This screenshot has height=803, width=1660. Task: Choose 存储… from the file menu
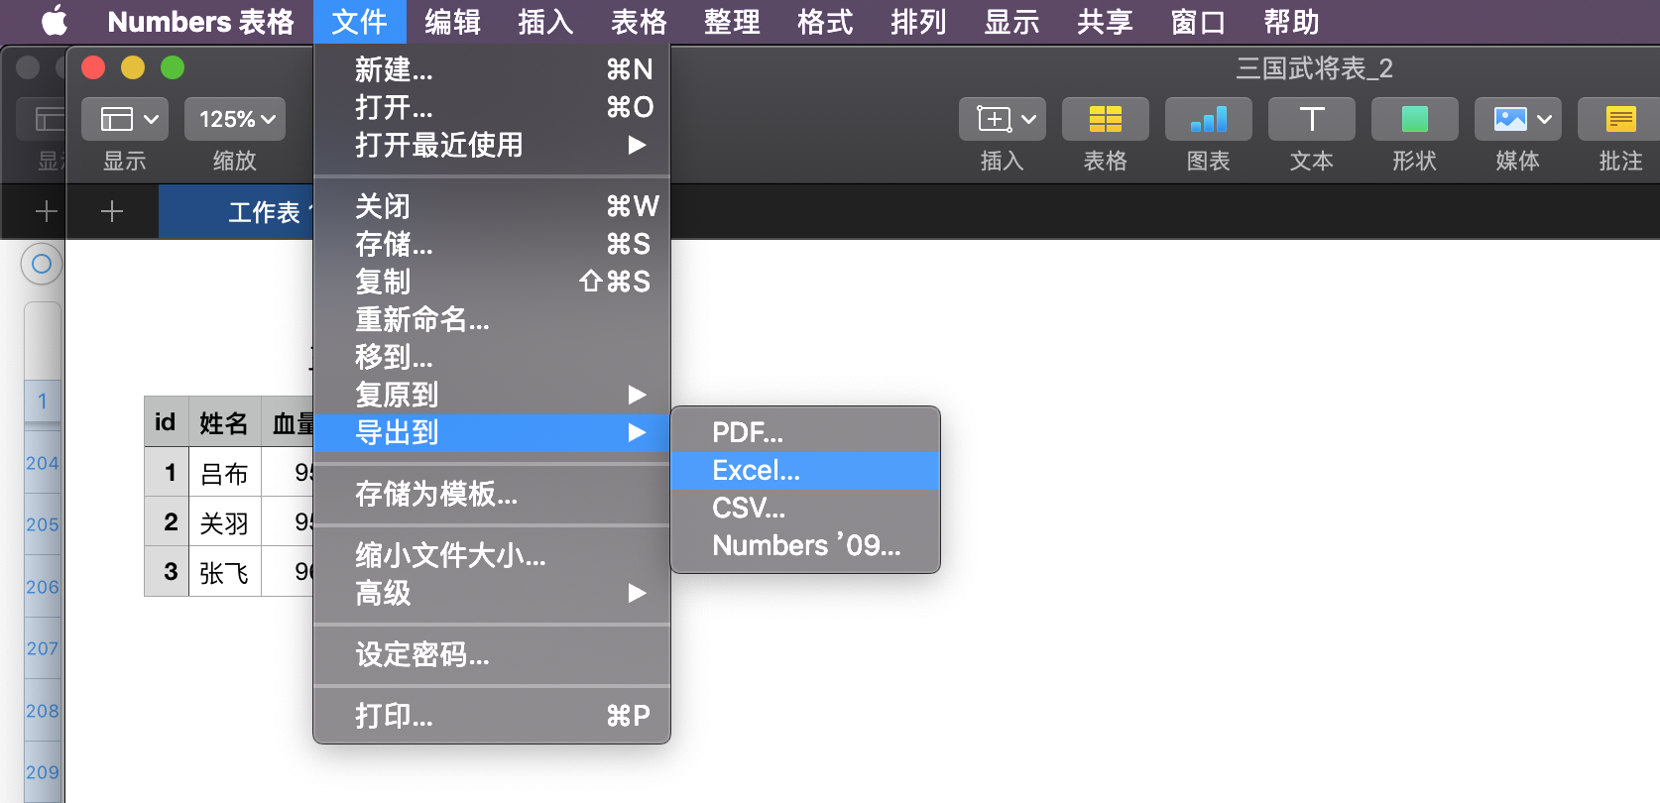(x=492, y=244)
